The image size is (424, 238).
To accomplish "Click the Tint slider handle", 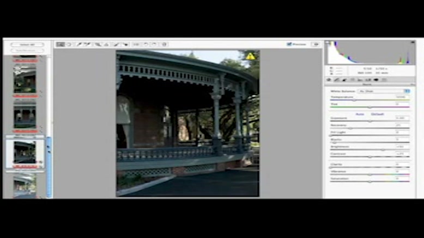I will point(370,107).
